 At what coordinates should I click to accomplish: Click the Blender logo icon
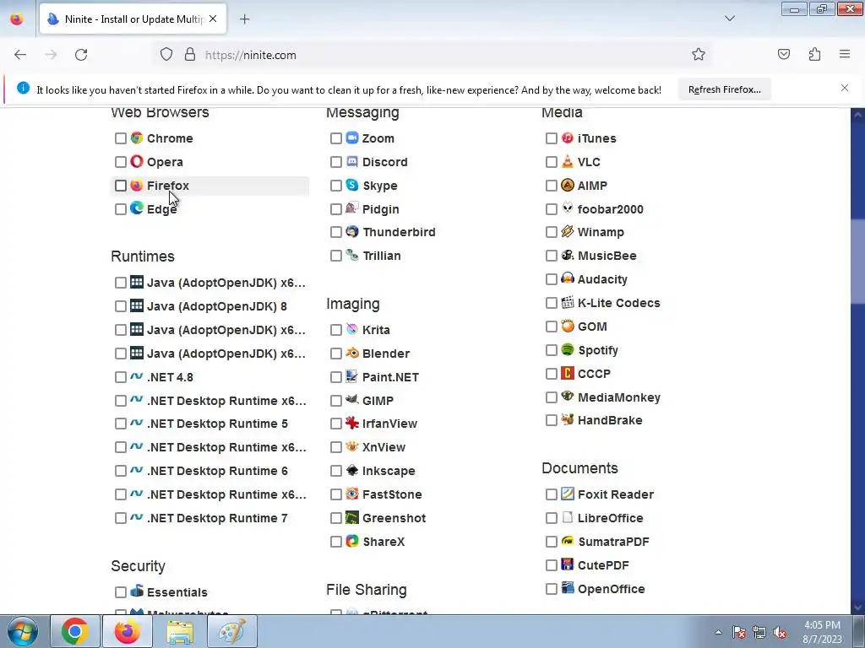pos(352,353)
